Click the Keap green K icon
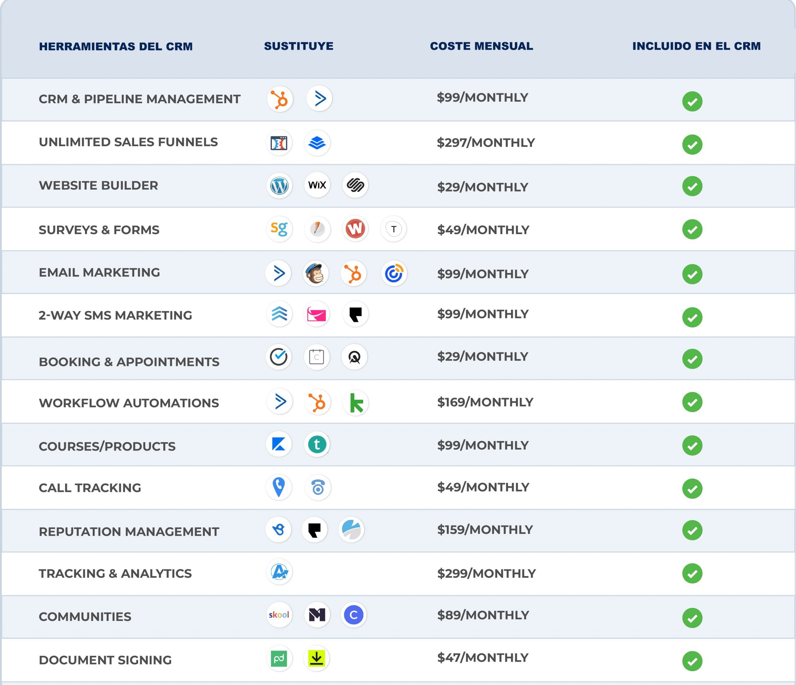796x685 pixels. click(x=356, y=403)
